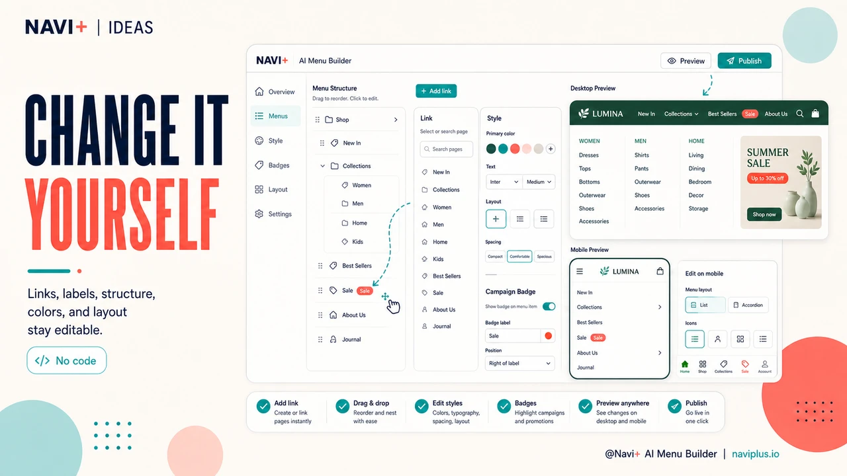
Task: Click the Add link button
Action: (x=436, y=91)
